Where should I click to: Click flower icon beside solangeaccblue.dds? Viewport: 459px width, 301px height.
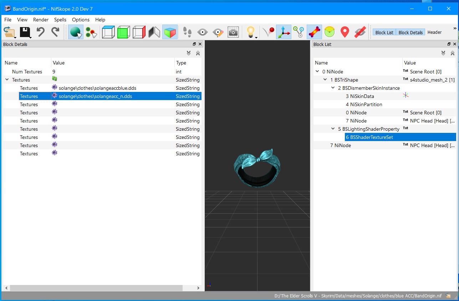[55, 87]
